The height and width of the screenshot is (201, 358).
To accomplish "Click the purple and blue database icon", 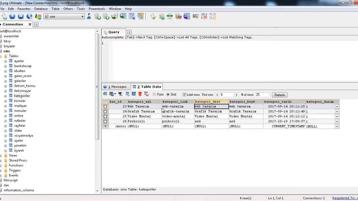I will [187, 16].
